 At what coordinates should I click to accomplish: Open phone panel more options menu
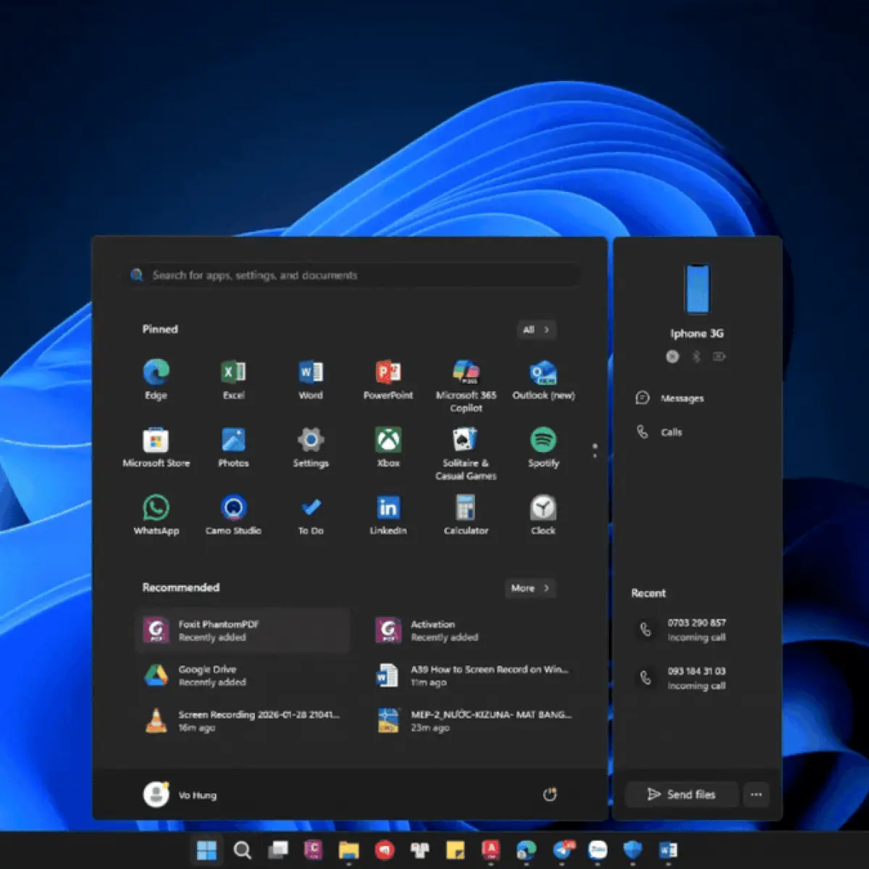click(756, 794)
